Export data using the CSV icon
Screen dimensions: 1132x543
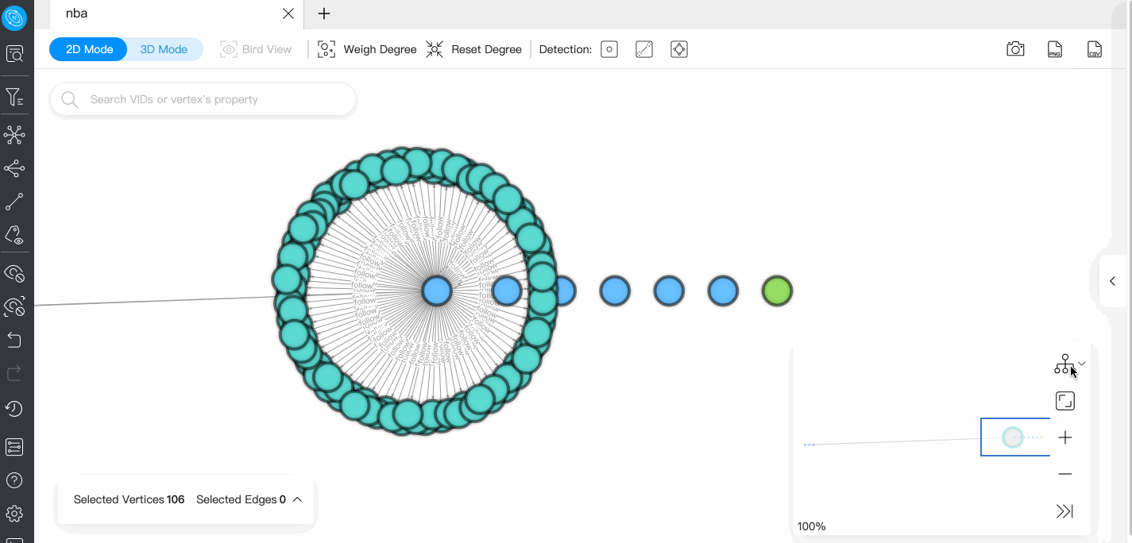point(1095,49)
